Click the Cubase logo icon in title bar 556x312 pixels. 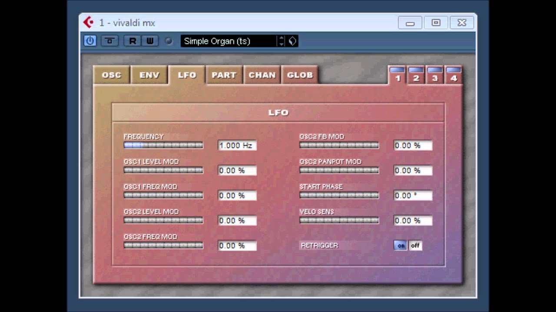pyautogui.click(x=88, y=23)
